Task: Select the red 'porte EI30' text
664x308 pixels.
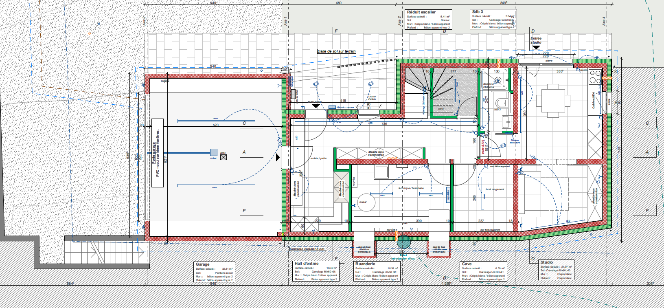Action: [x=483, y=147]
